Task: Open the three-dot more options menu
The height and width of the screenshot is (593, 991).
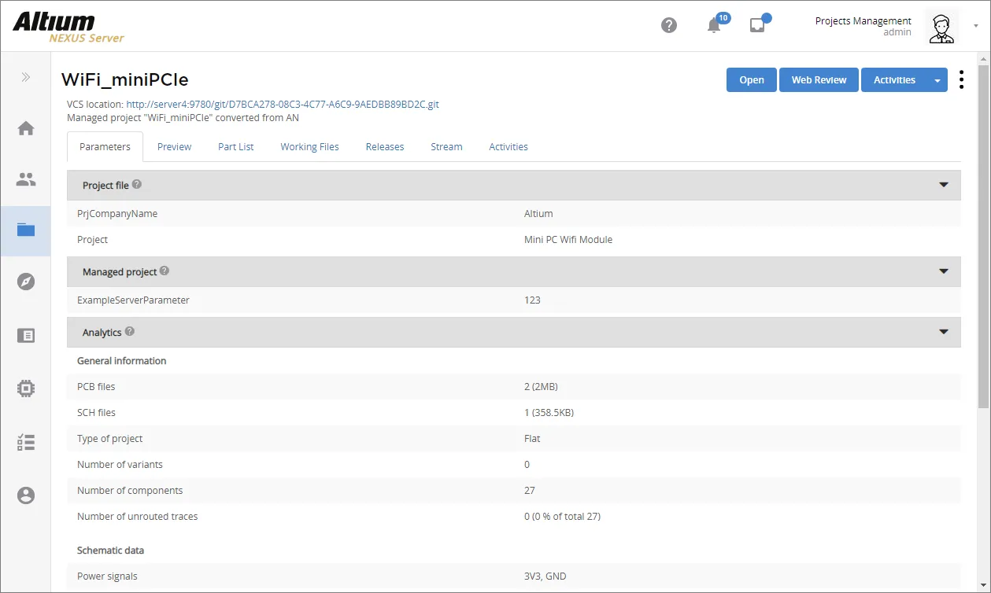Action: 961,79
